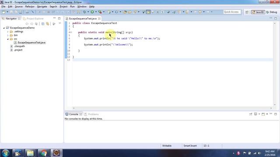This screenshot has height=157, width=280.
Task: Open the Help menu
Action: [92, 7]
